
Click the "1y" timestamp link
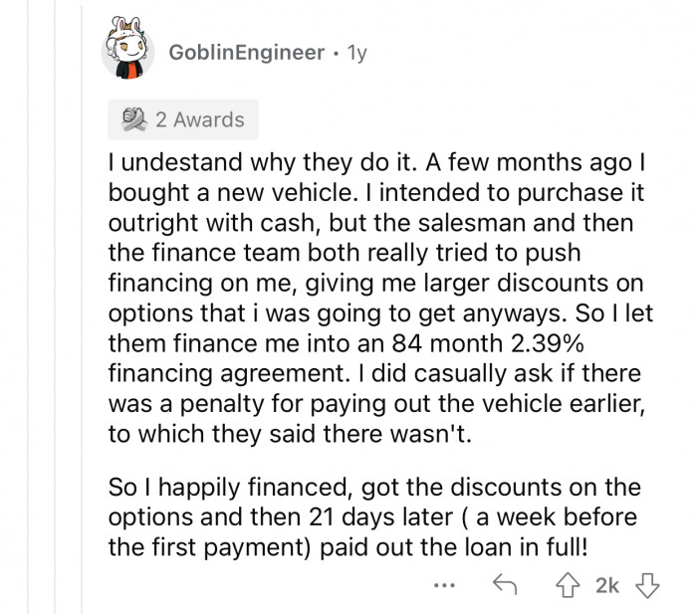click(356, 54)
